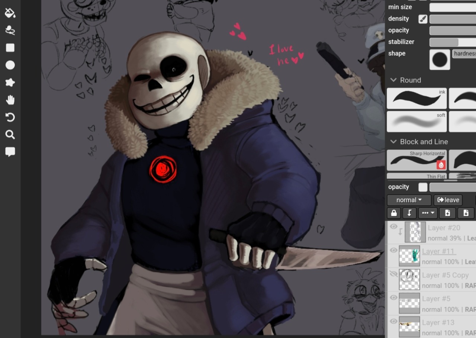The width and height of the screenshot is (476, 338).
Task: Lock the current layer
Action: [x=394, y=213]
